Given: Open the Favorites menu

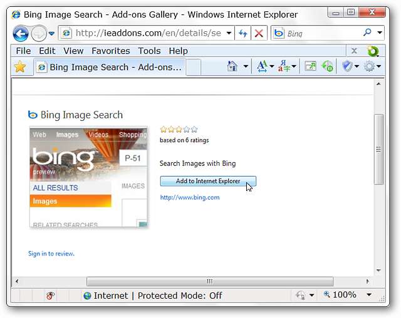Looking at the screenshot, I should [111, 51].
